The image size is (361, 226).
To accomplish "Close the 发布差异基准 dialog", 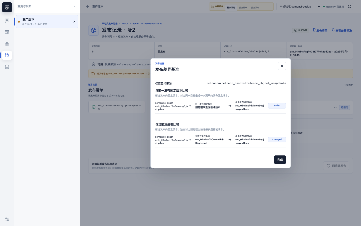I will (282, 66).
